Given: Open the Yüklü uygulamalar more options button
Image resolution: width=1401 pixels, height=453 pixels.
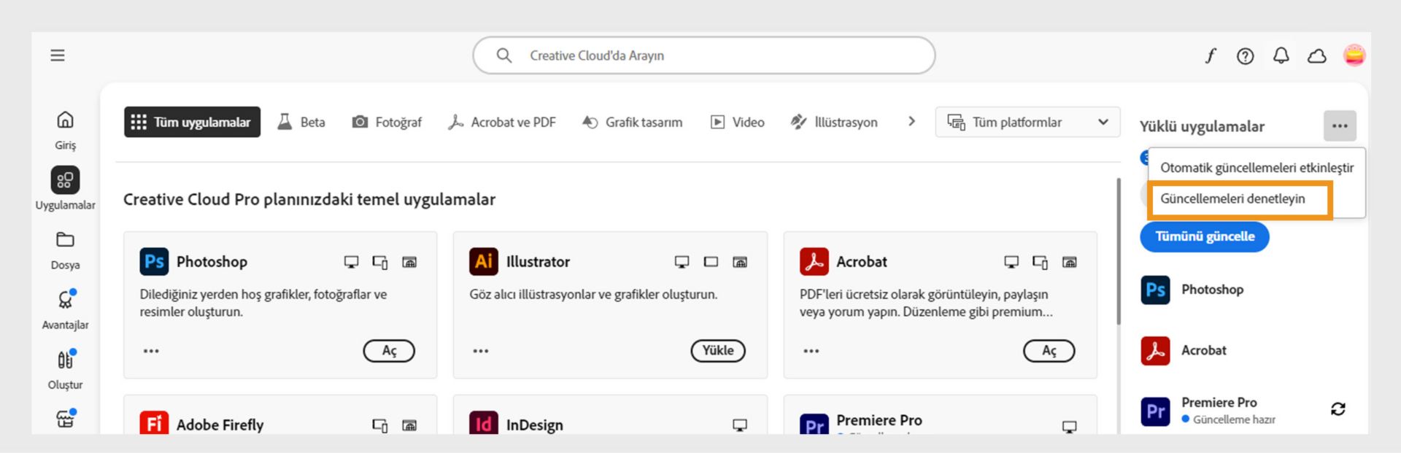Looking at the screenshot, I should (x=1340, y=126).
